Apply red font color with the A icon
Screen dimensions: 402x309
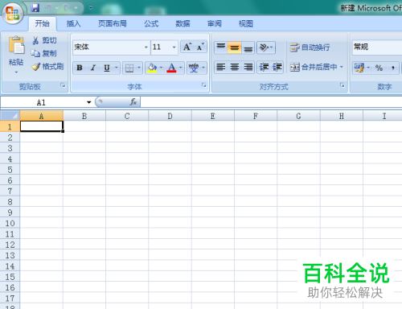click(x=171, y=68)
